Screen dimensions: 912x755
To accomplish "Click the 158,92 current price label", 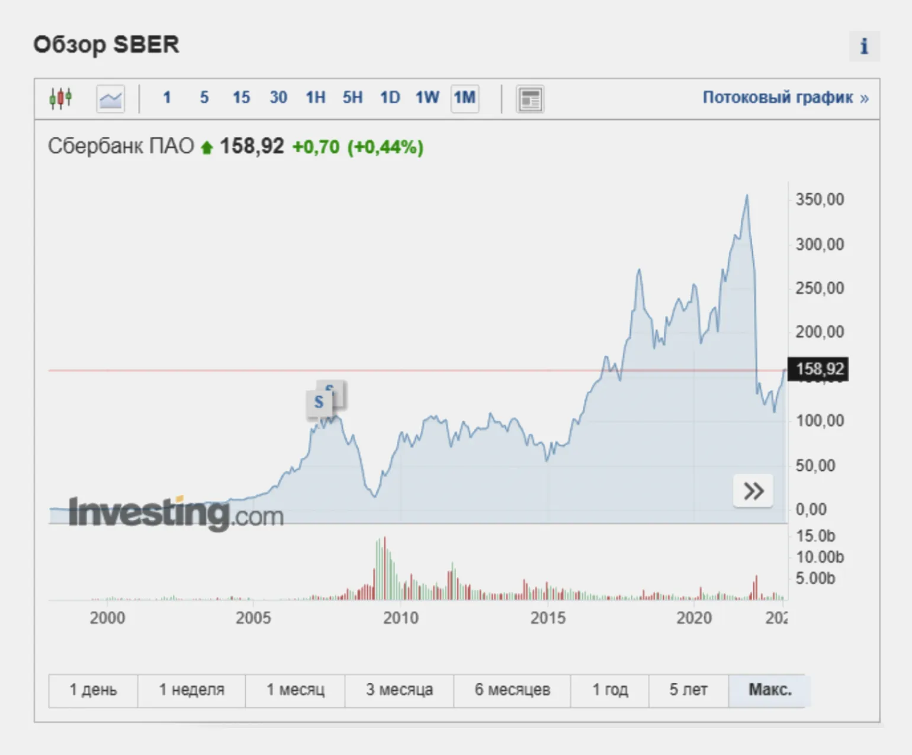I will coord(819,370).
